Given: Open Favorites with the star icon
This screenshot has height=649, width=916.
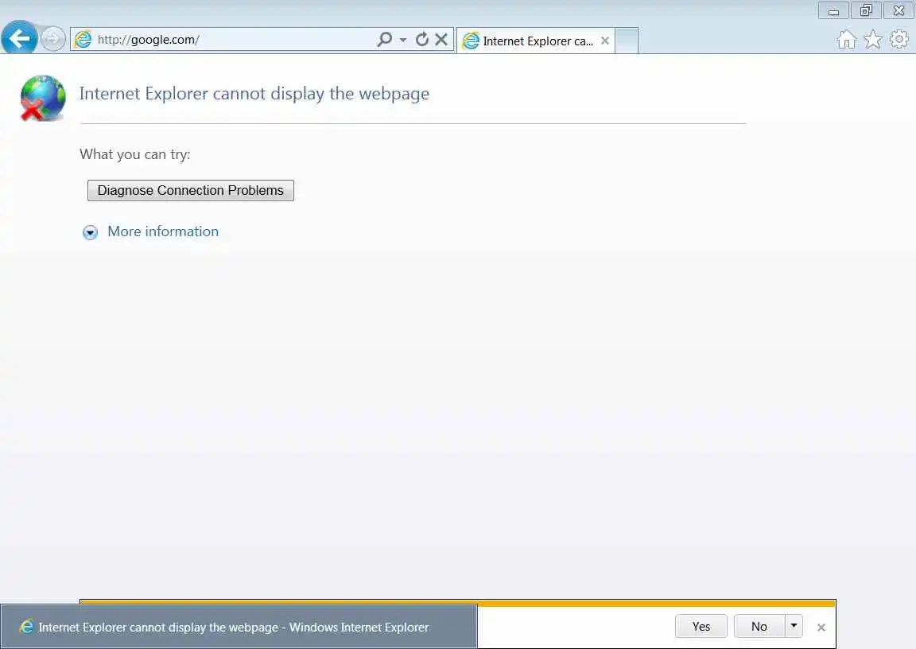Looking at the screenshot, I should point(873,39).
